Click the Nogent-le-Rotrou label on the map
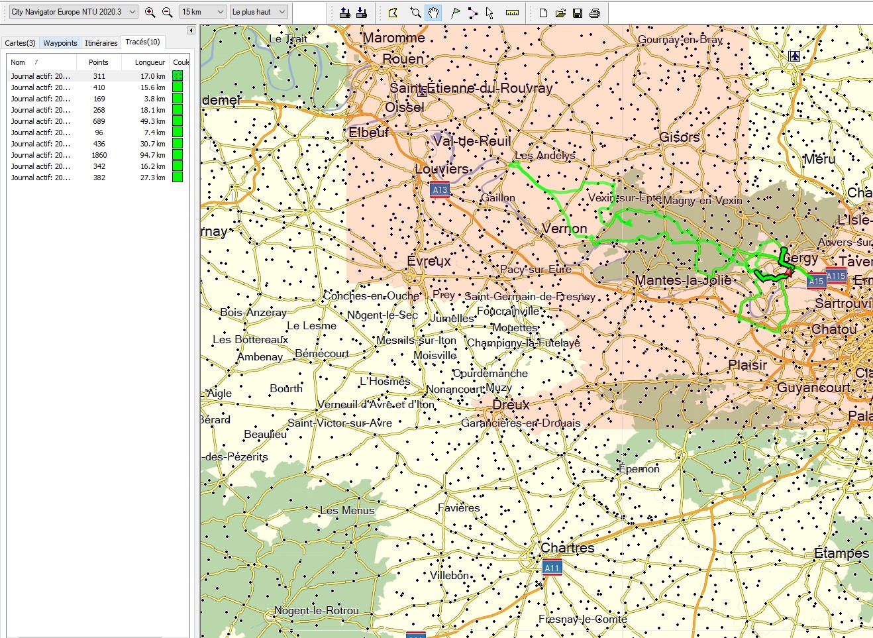Image resolution: width=873 pixels, height=638 pixels. click(317, 610)
